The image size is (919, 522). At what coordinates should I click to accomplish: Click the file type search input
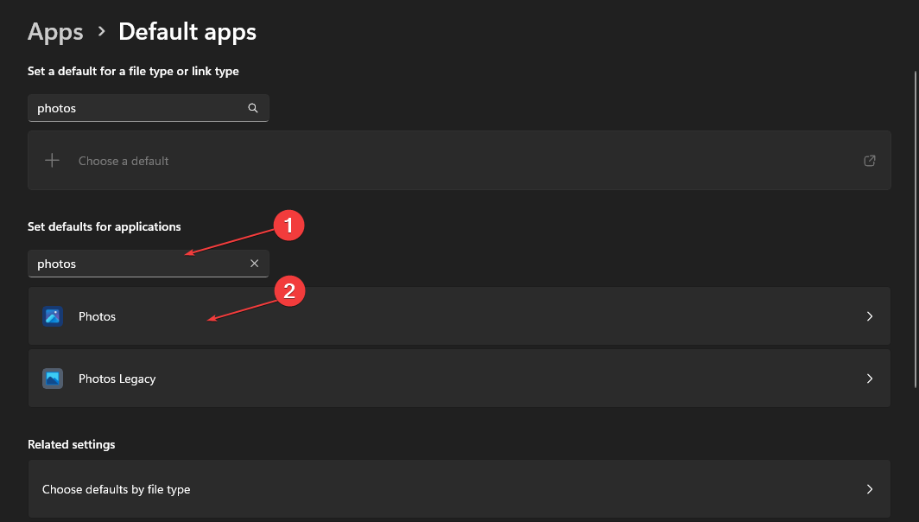pos(130,108)
